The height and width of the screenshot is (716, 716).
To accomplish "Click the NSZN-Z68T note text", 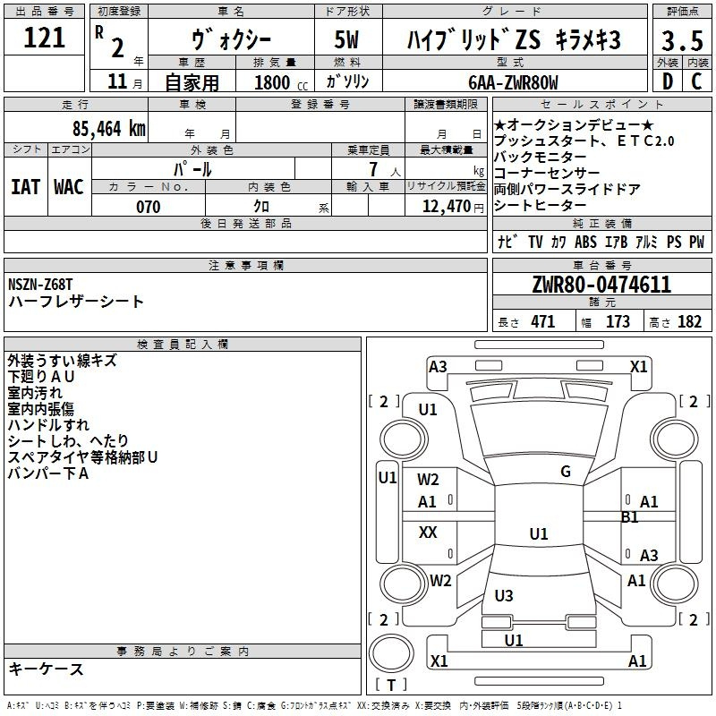I will click(40, 285).
